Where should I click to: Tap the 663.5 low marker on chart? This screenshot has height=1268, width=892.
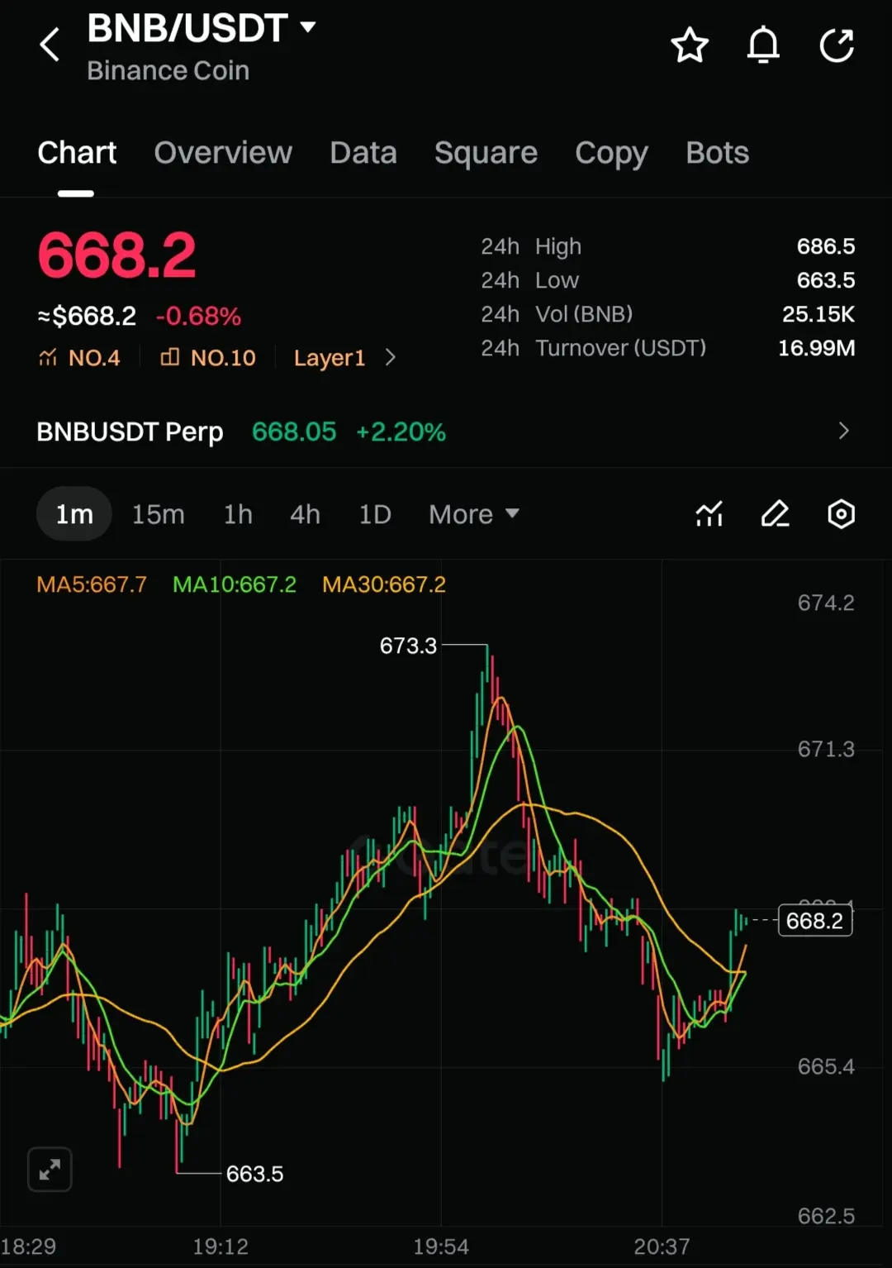tap(254, 1174)
